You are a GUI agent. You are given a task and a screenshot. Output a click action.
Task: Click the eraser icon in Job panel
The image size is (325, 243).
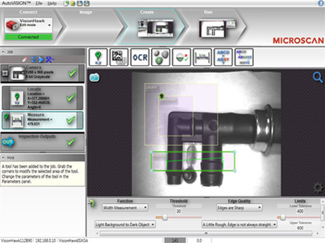tap(25, 59)
